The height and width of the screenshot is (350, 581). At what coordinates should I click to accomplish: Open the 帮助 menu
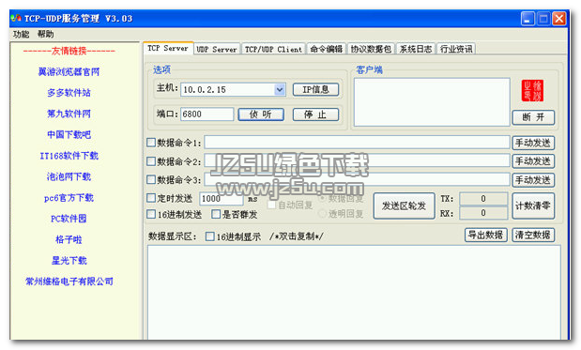click(x=45, y=34)
